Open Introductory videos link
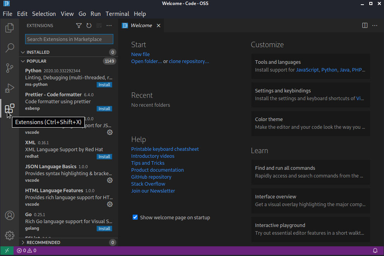 tap(153, 156)
